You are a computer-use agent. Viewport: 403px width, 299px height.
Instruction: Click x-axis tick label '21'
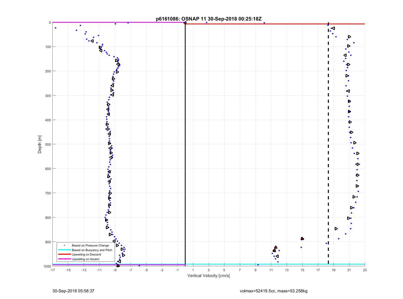pos(349,270)
